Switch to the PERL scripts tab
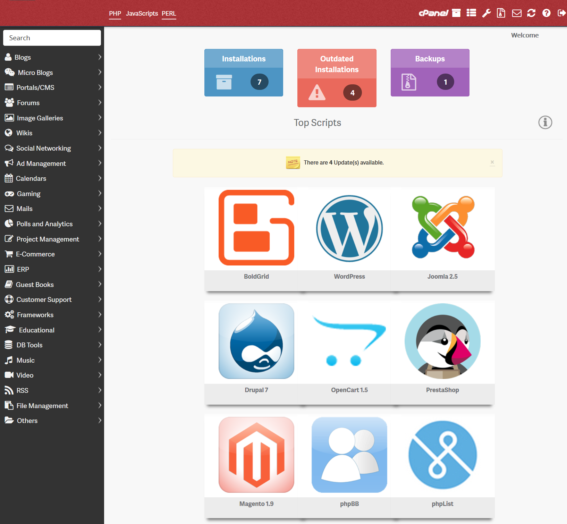The image size is (567, 524). coord(169,14)
